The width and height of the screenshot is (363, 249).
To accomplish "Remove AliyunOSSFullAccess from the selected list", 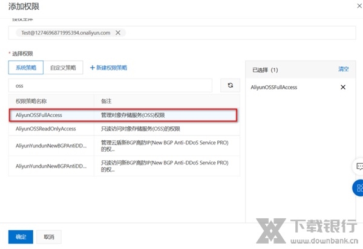I will (x=343, y=87).
